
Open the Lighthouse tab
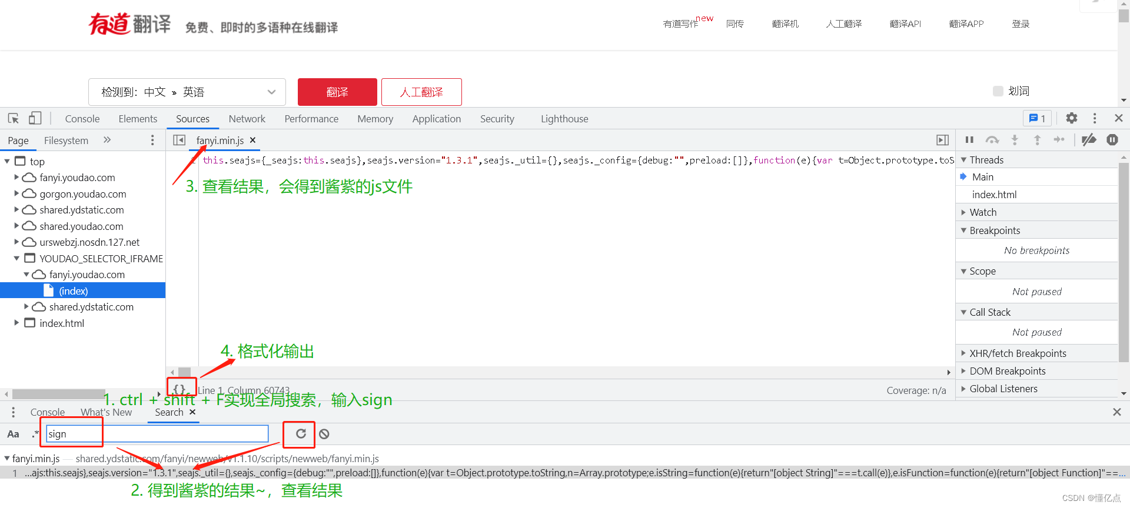564,118
